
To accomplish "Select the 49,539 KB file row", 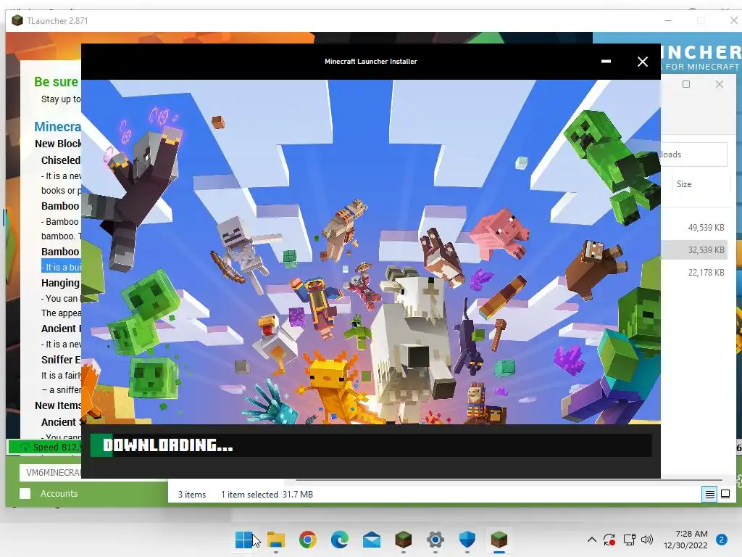I will tap(694, 227).
